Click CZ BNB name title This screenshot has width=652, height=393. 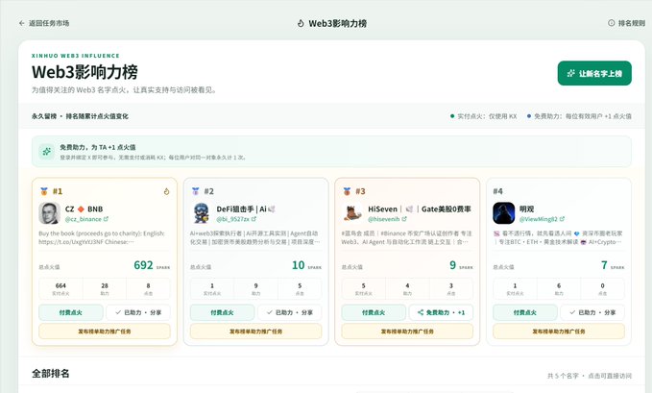click(84, 209)
